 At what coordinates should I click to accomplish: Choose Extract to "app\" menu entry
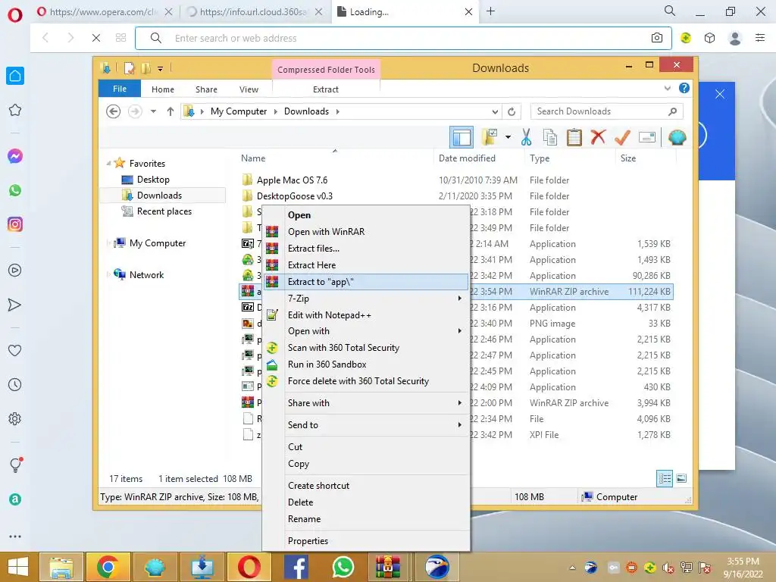(366, 282)
